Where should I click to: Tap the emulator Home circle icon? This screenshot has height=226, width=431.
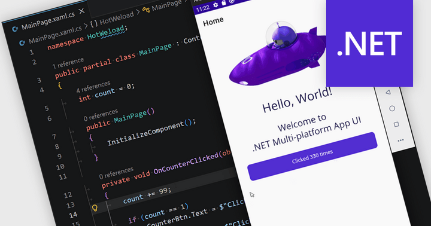point(392,108)
